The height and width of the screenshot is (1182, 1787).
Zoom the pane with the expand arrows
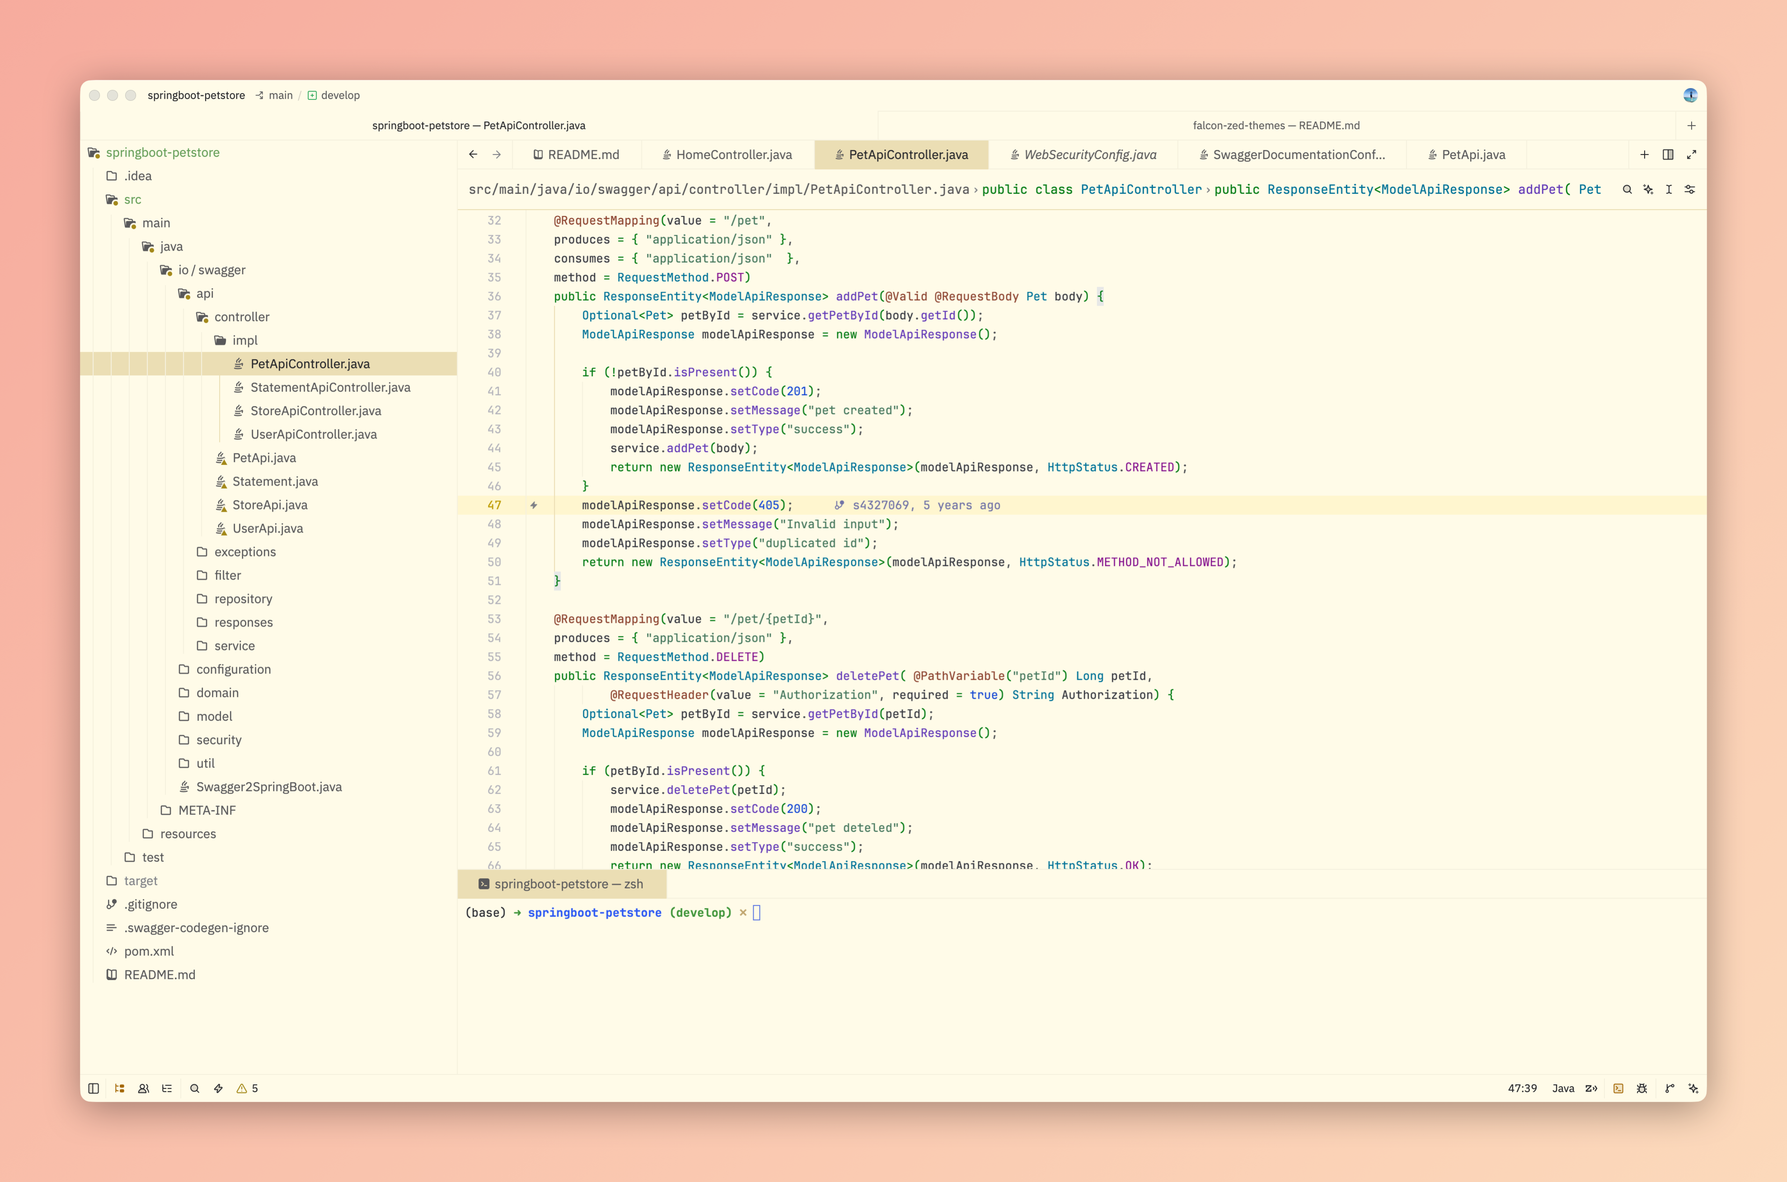[x=1691, y=154]
